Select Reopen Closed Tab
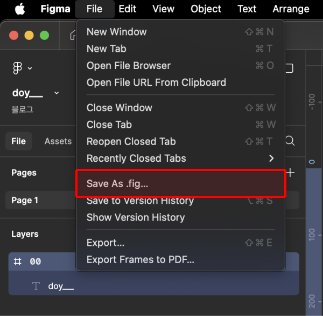The image size is (323, 316). click(181, 142)
